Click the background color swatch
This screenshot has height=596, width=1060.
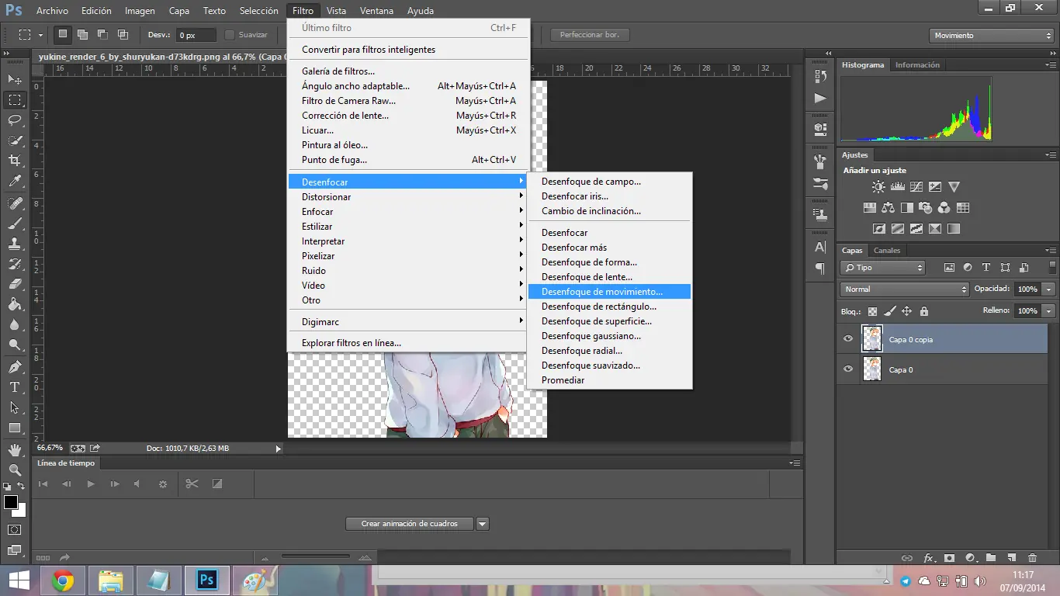tap(20, 511)
